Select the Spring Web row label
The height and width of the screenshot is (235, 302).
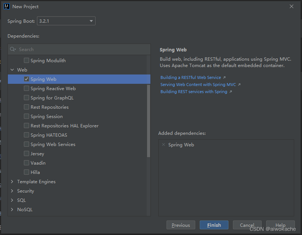pos(43,79)
